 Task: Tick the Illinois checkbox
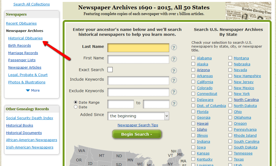coord(193,135)
